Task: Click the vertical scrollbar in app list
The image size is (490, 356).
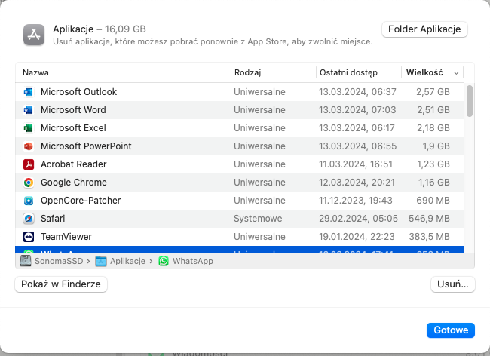Action: click(x=470, y=101)
